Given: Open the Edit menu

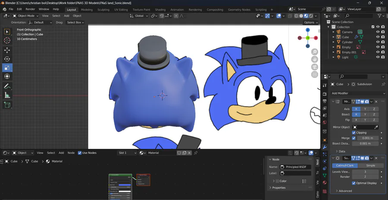Looking at the screenshot, I should coord(19,9).
